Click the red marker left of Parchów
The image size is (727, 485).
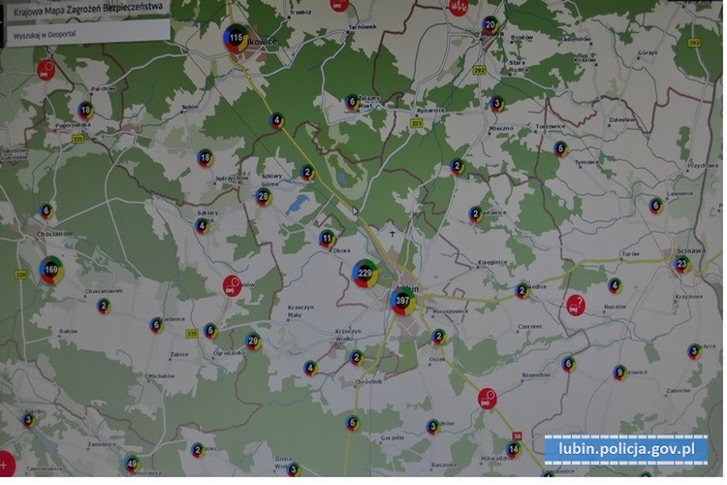tap(46, 69)
